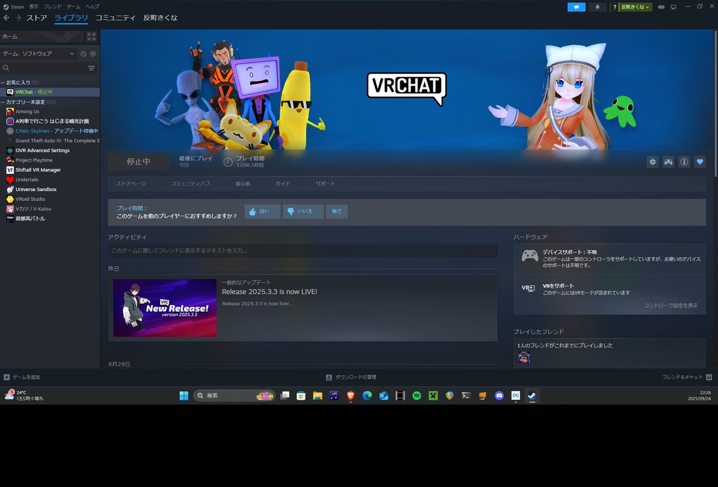Open the サポート link
The width and height of the screenshot is (718, 487).
point(325,184)
